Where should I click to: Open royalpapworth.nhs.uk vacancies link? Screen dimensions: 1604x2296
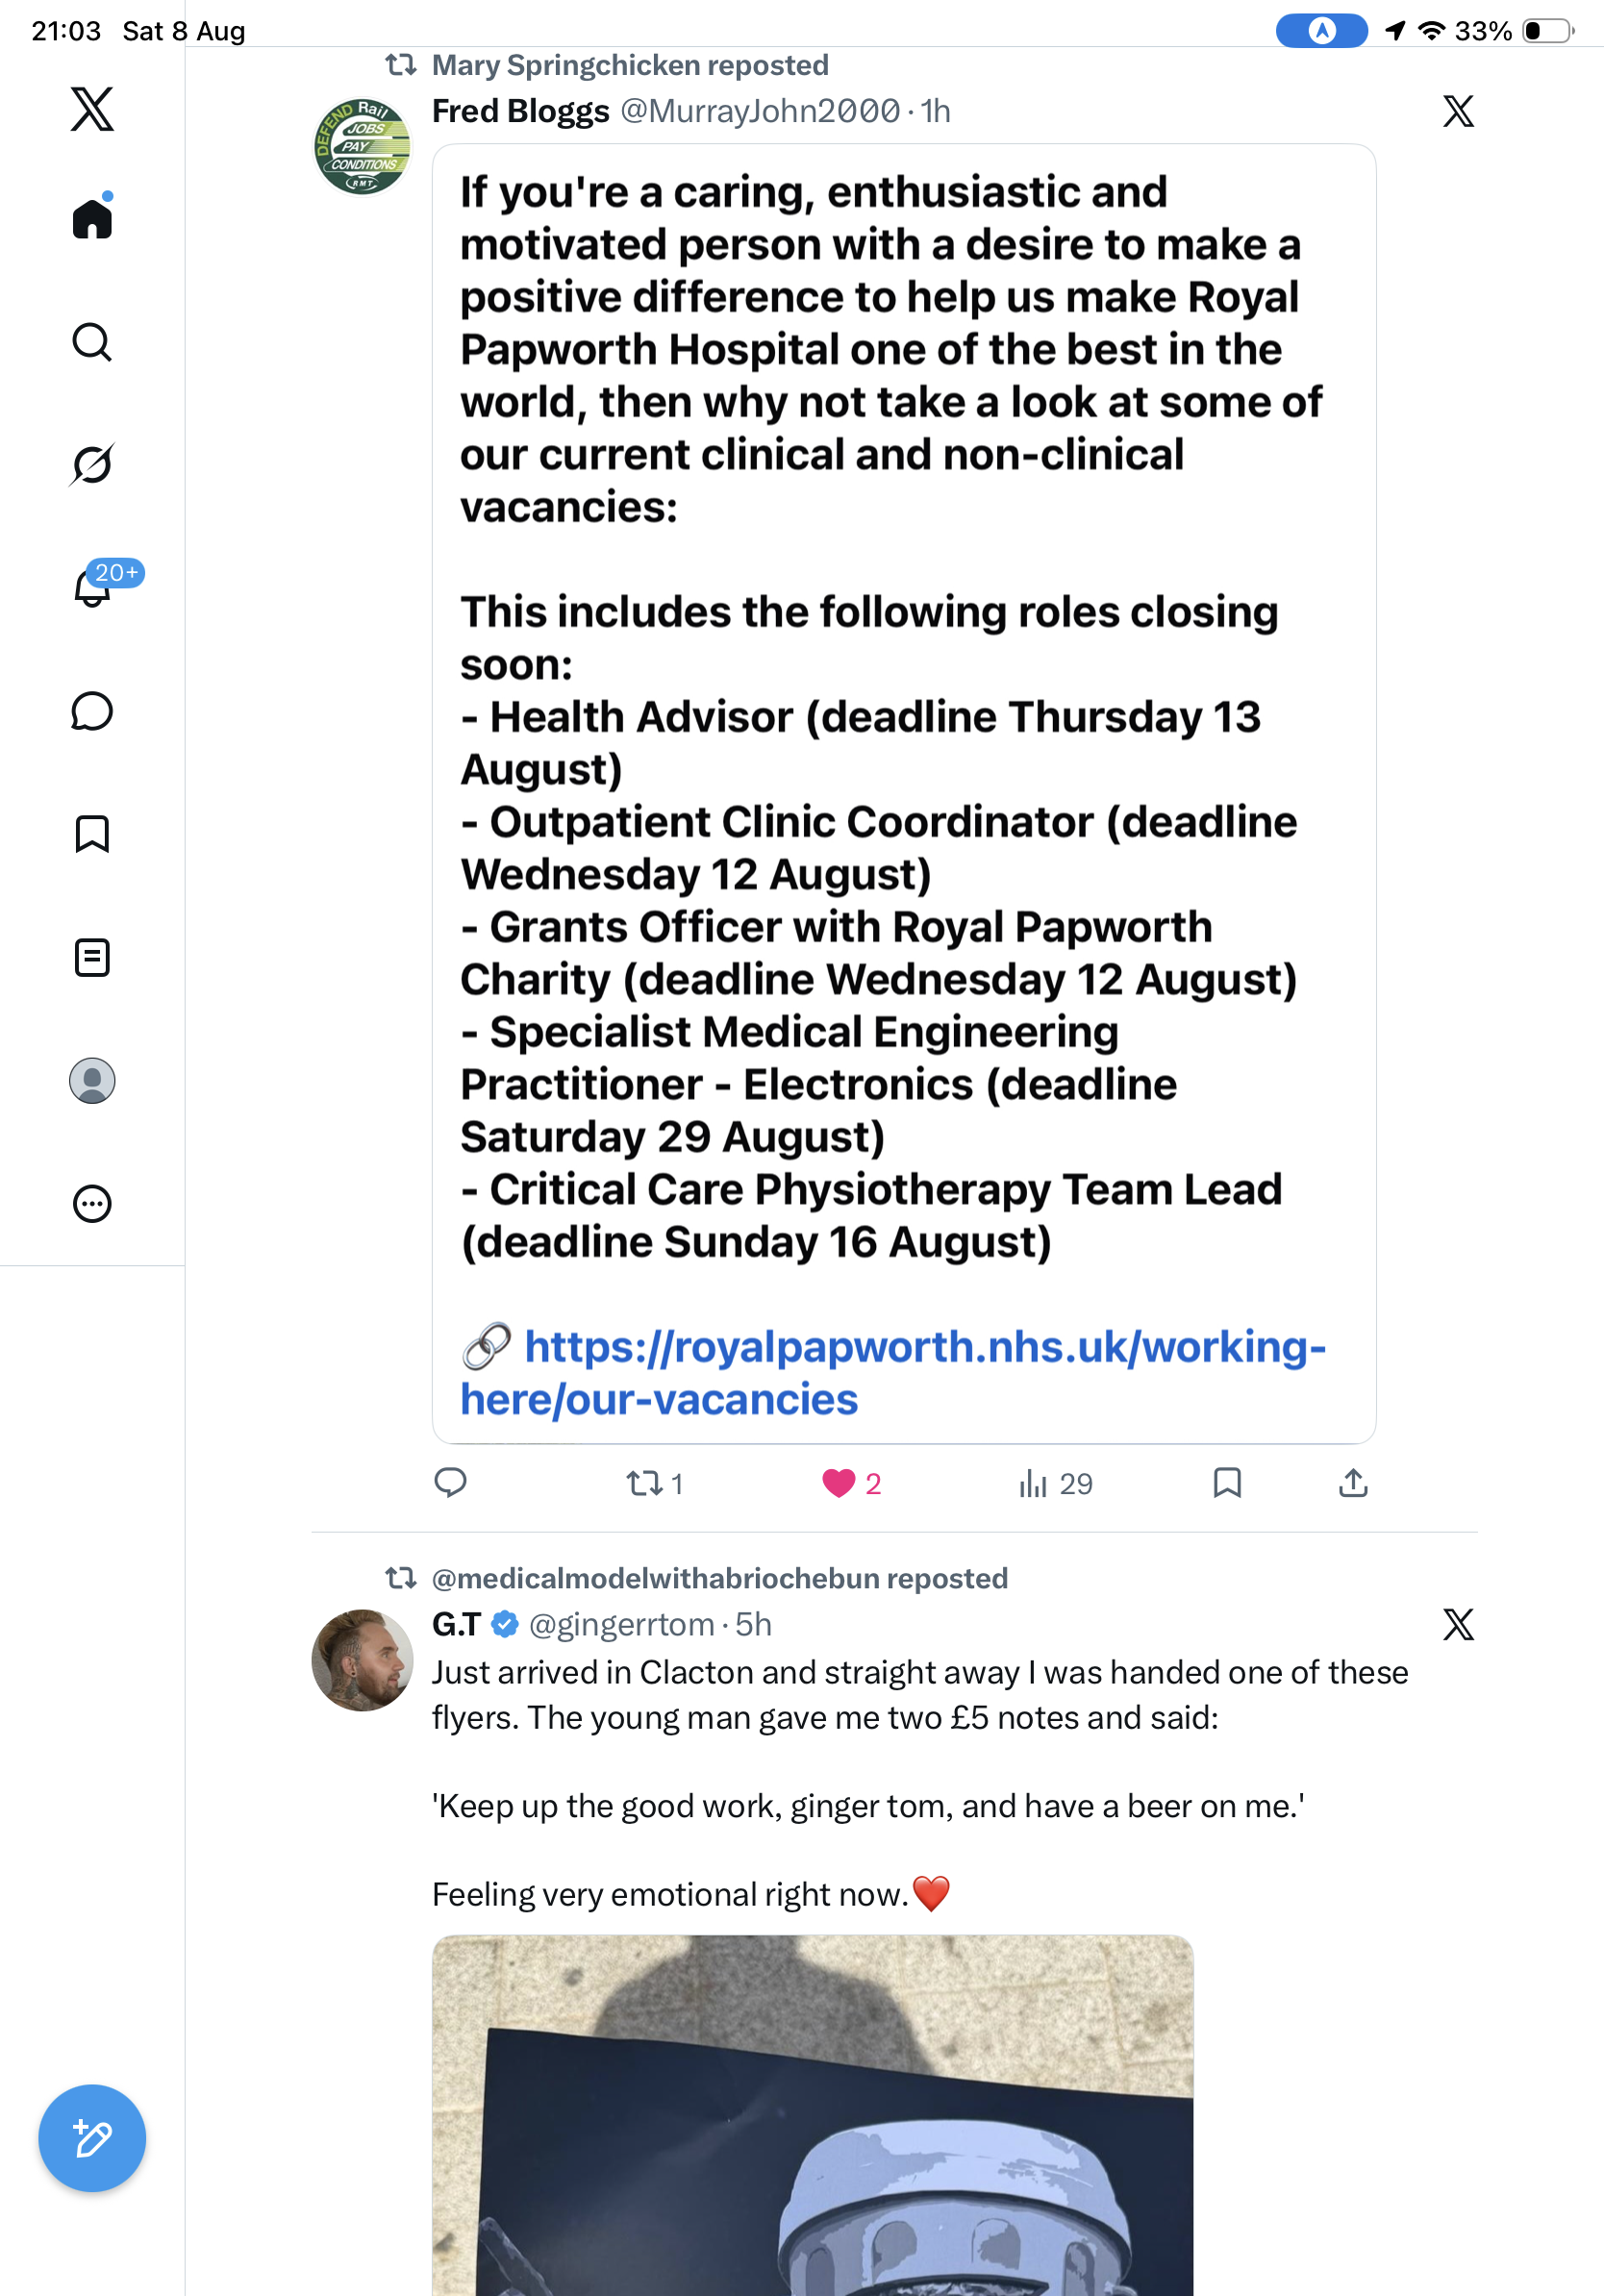(893, 1373)
